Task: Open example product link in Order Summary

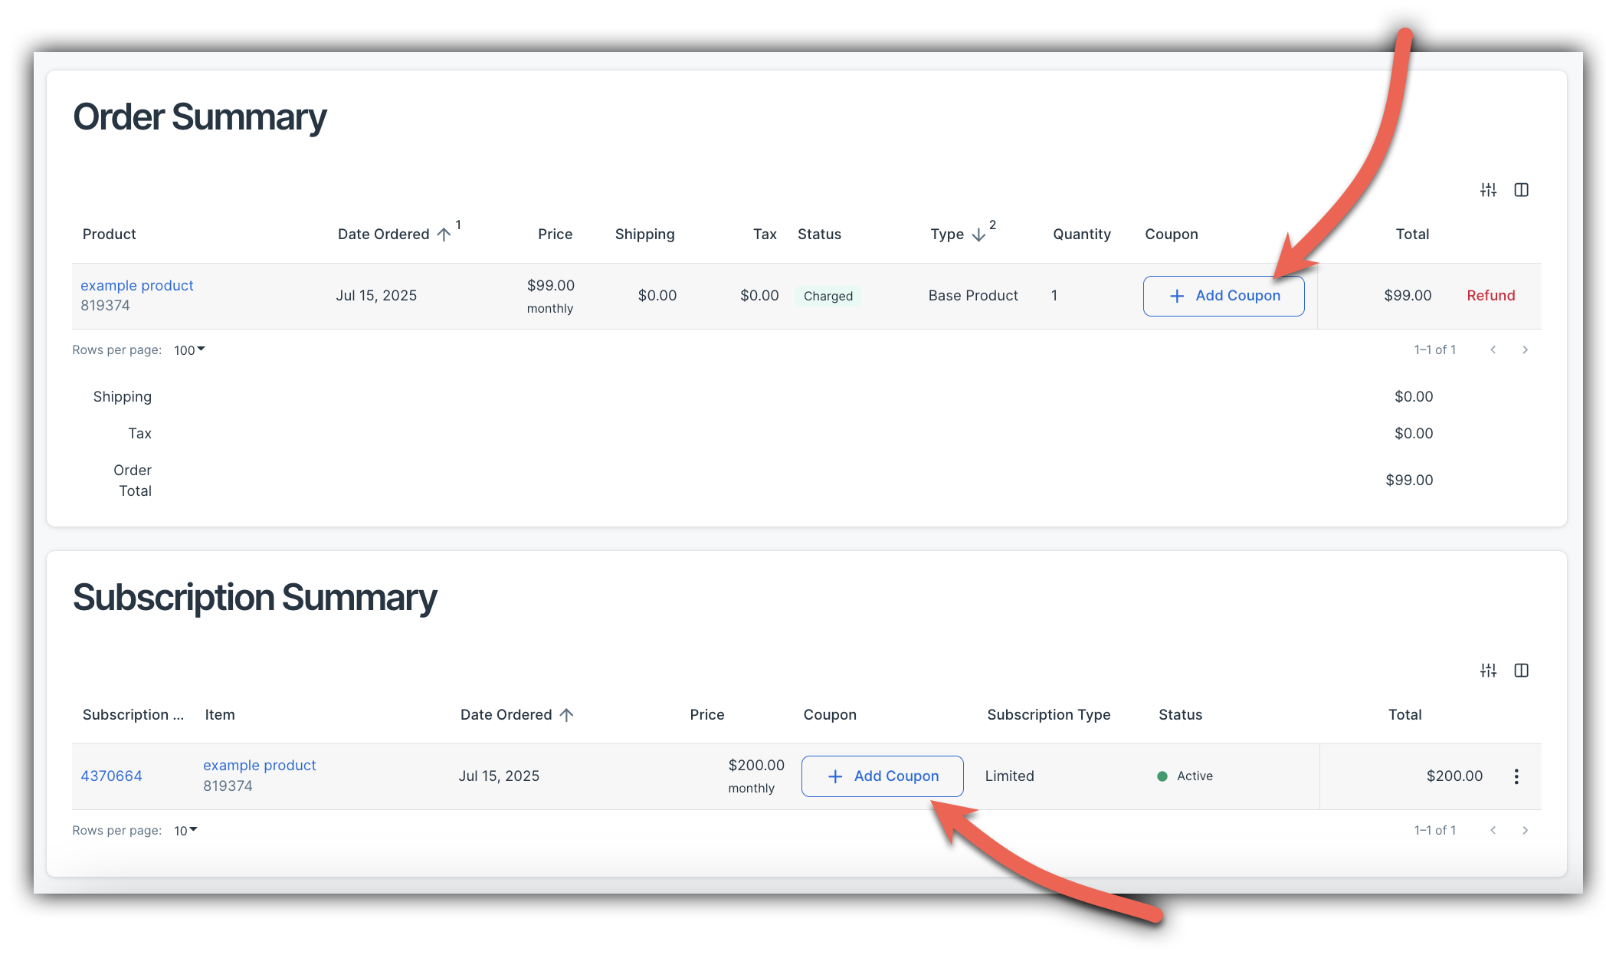Action: tap(137, 286)
